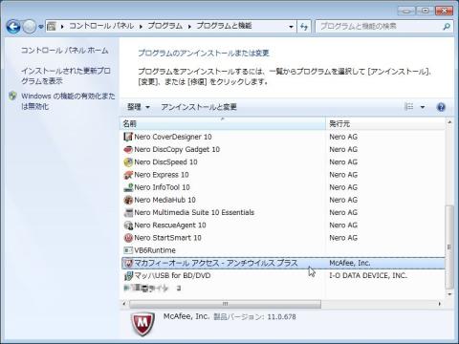Open the 整理 menu dropdown
Screen dimensions: 459x344
(139, 107)
